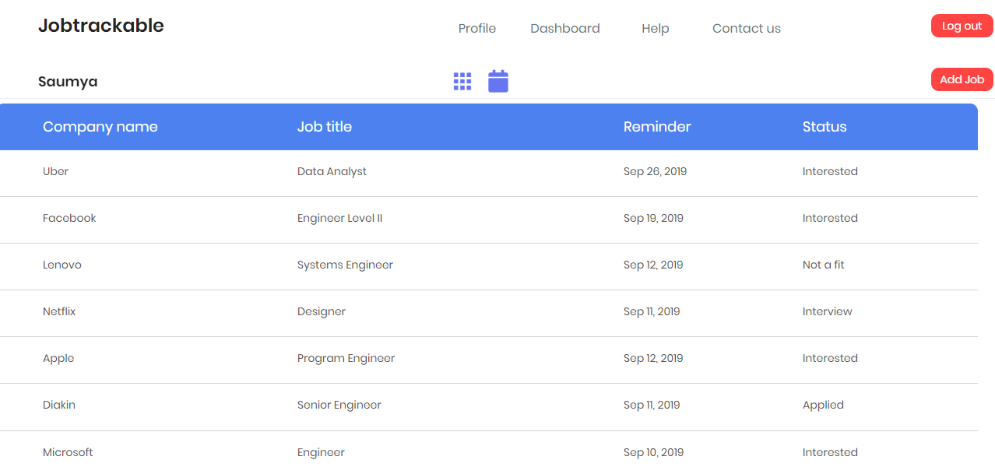Open the Microsoft Engineer job row
The width and height of the screenshot is (995, 467).
tap(68, 452)
